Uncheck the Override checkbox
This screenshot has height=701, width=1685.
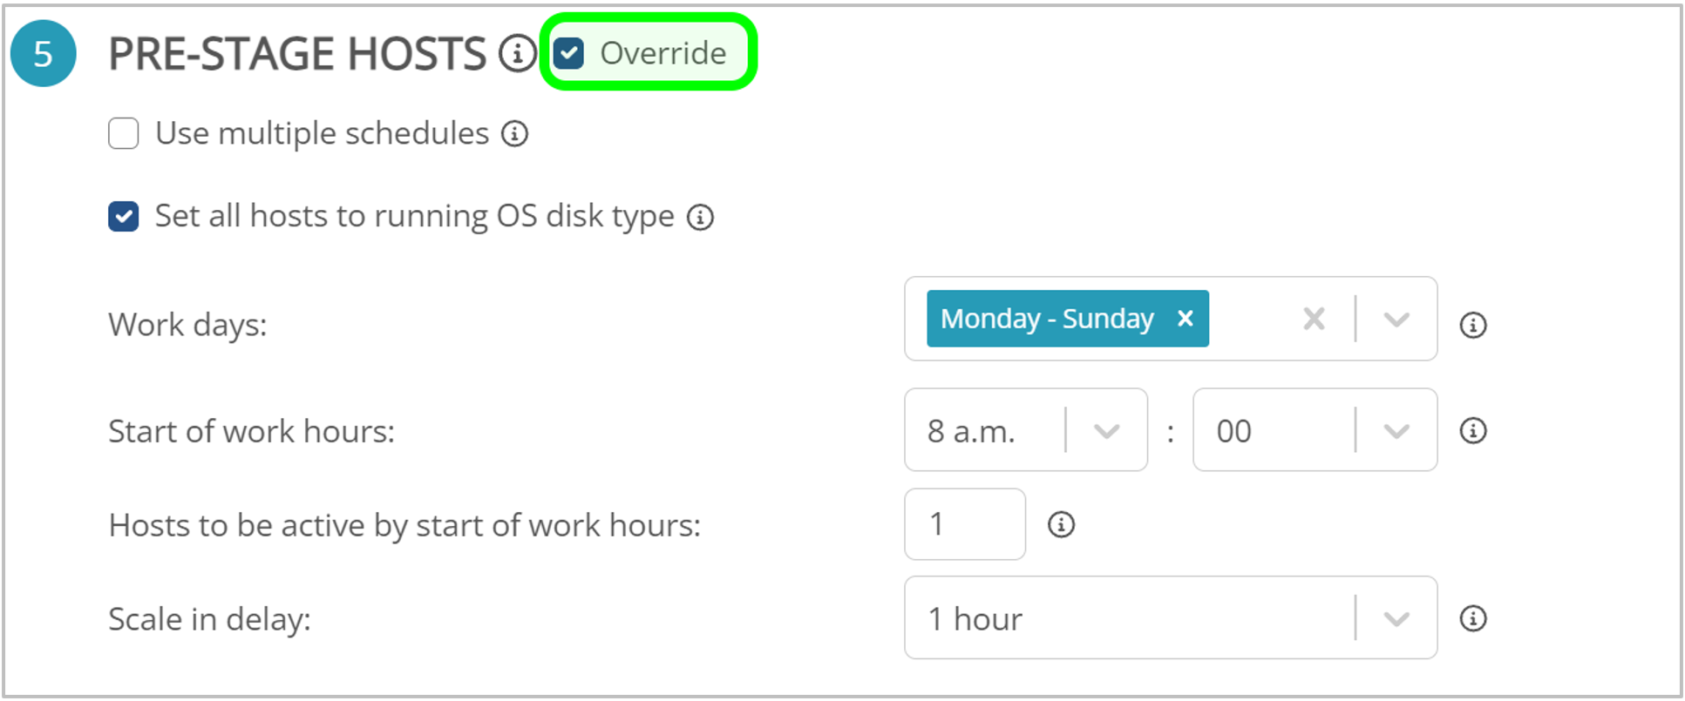[x=569, y=54]
